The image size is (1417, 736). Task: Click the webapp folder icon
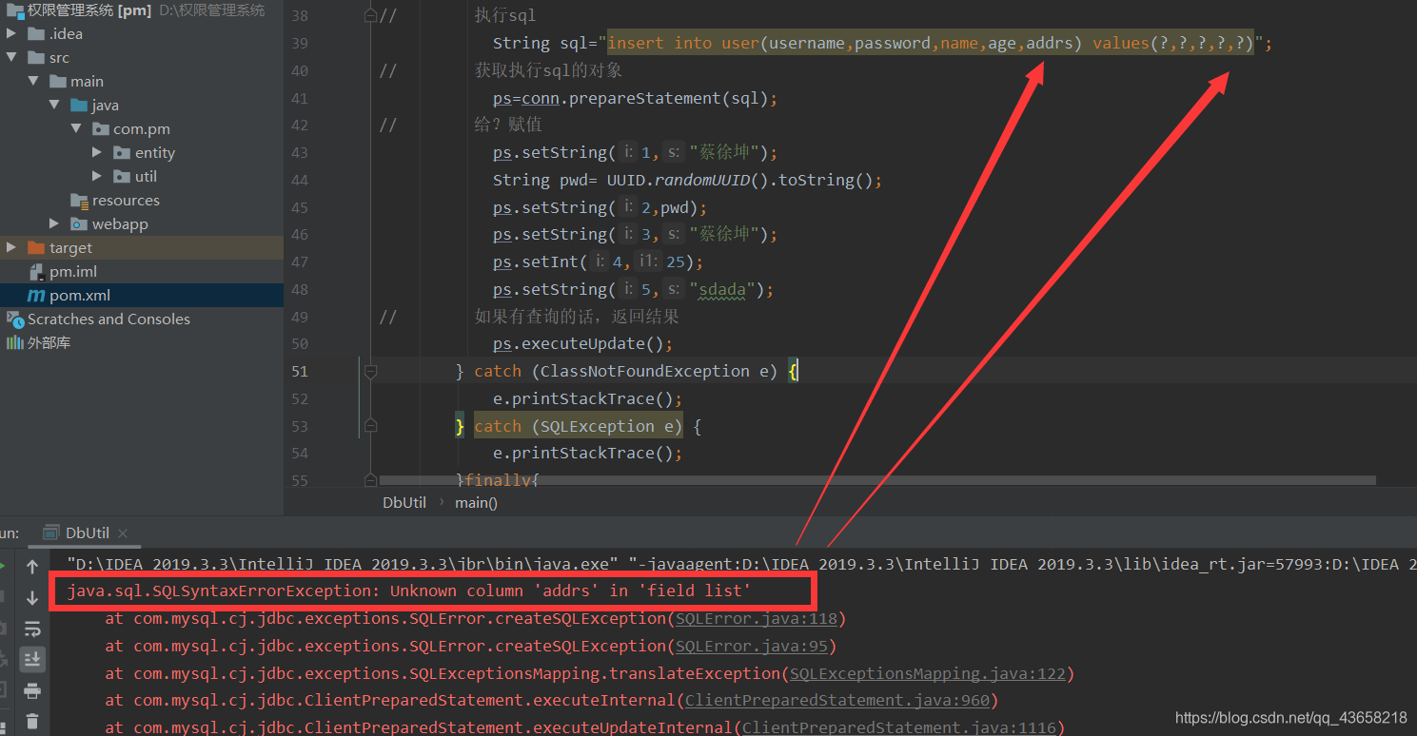[79, 224]
